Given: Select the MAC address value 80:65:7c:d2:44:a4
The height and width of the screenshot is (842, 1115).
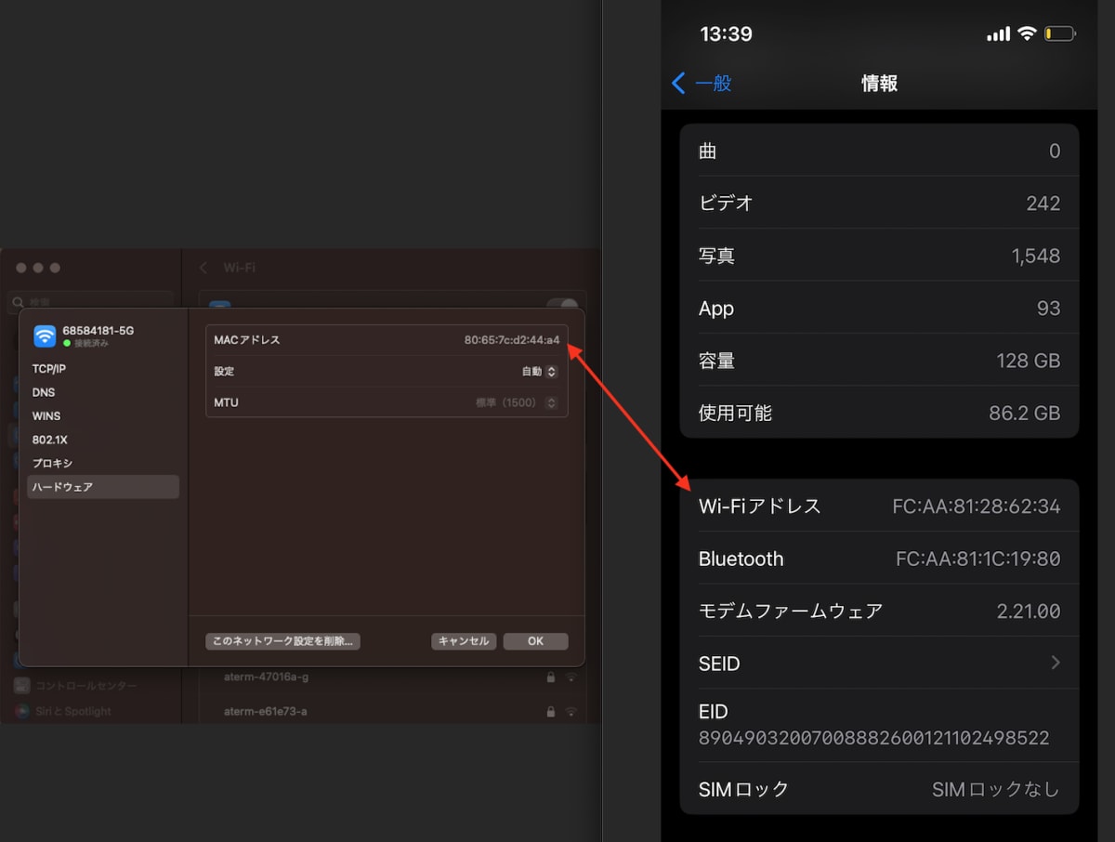Looking at the screenshot, I should [x=512, y=340].
